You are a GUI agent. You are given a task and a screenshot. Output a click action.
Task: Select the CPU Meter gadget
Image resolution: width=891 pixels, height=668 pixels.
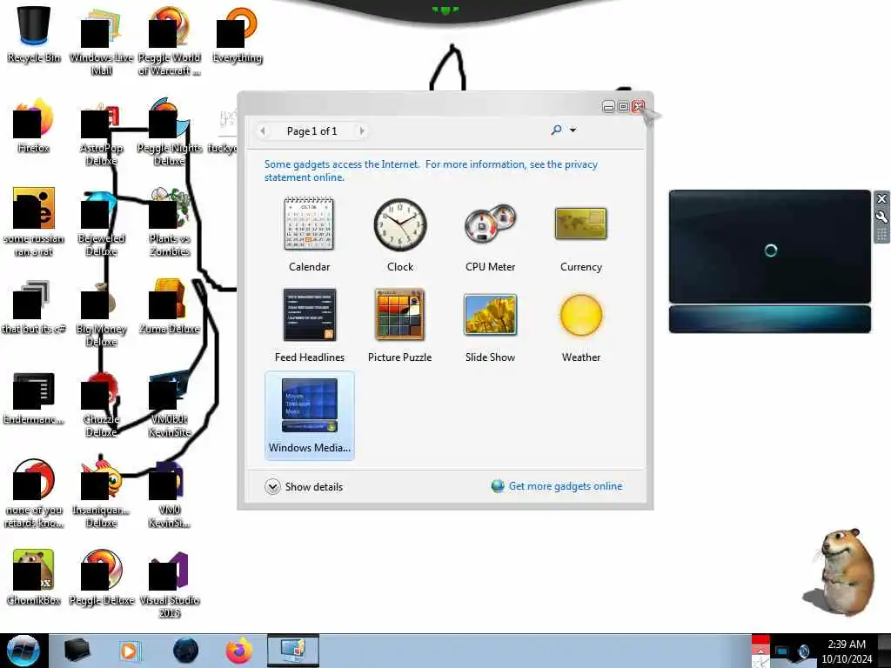pyautogui.click(x=491, y=235)
